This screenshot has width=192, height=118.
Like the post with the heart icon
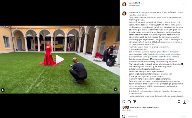124,102
